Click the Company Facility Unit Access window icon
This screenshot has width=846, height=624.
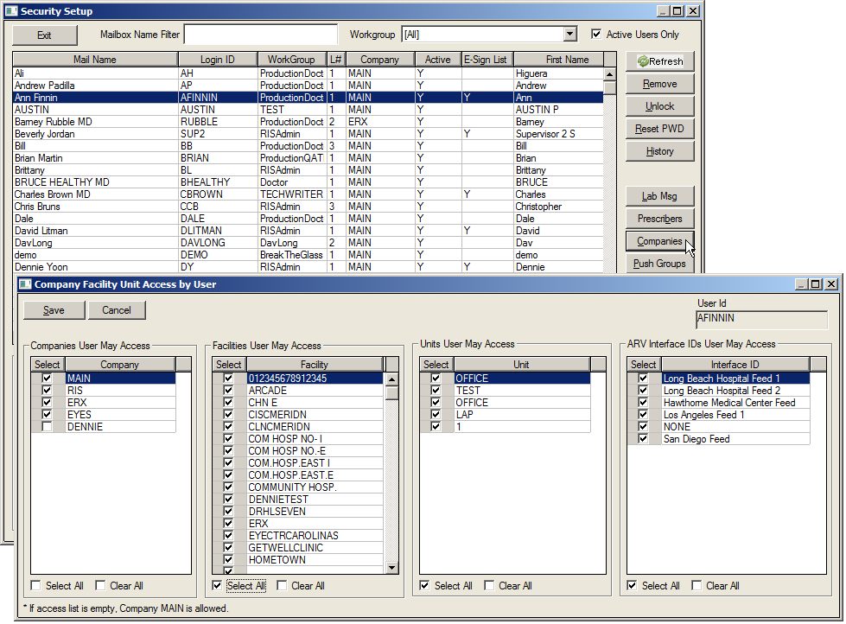24,284
